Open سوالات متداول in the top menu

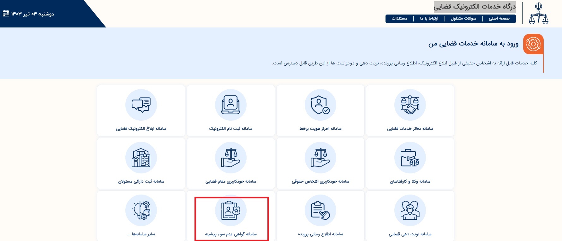(x=463, y=19)
